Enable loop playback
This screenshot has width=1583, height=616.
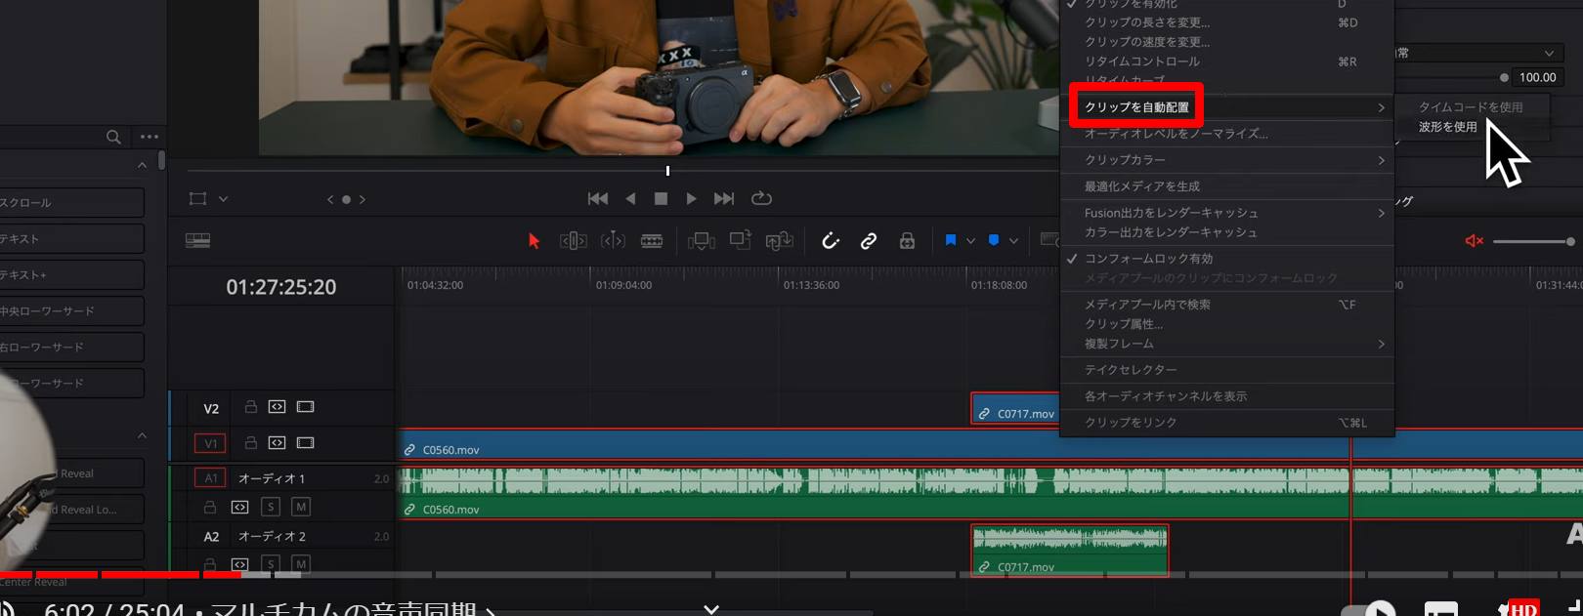click(761, 198)
